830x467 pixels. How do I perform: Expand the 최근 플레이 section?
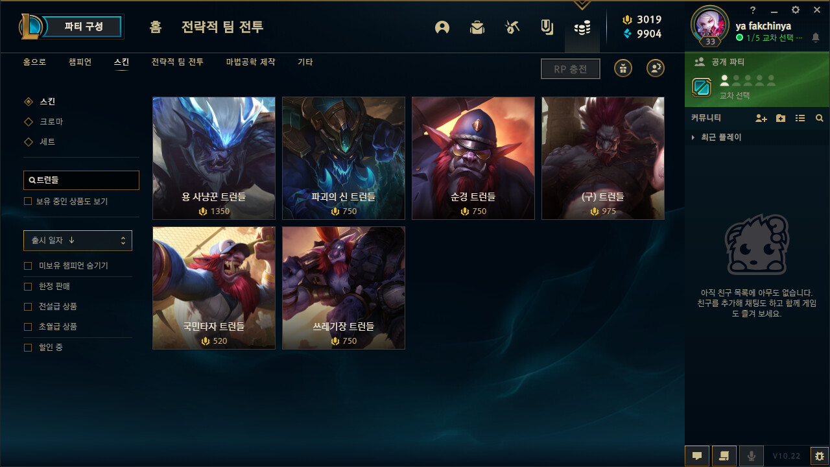(717, 138)
